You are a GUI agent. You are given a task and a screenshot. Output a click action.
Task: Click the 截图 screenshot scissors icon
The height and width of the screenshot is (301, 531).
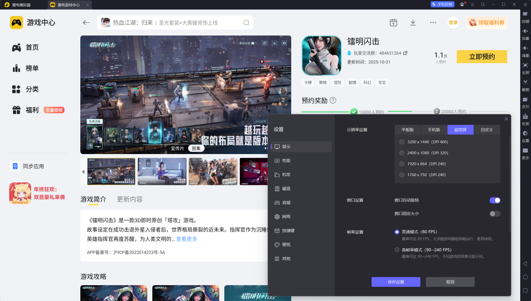point(525,82)
